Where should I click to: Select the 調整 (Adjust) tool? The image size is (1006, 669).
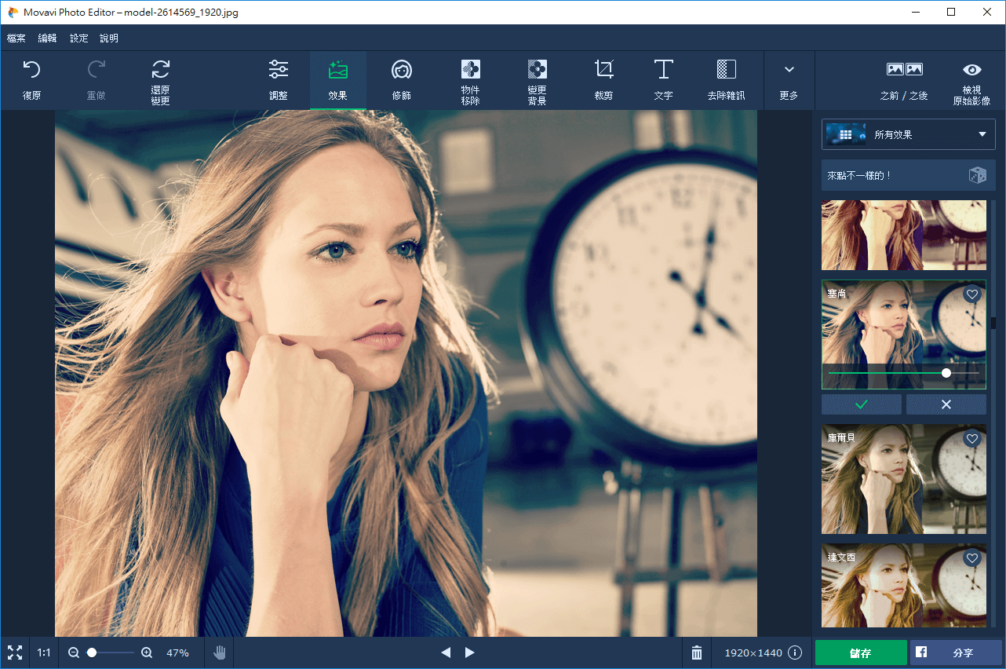(x=278, y=80)
